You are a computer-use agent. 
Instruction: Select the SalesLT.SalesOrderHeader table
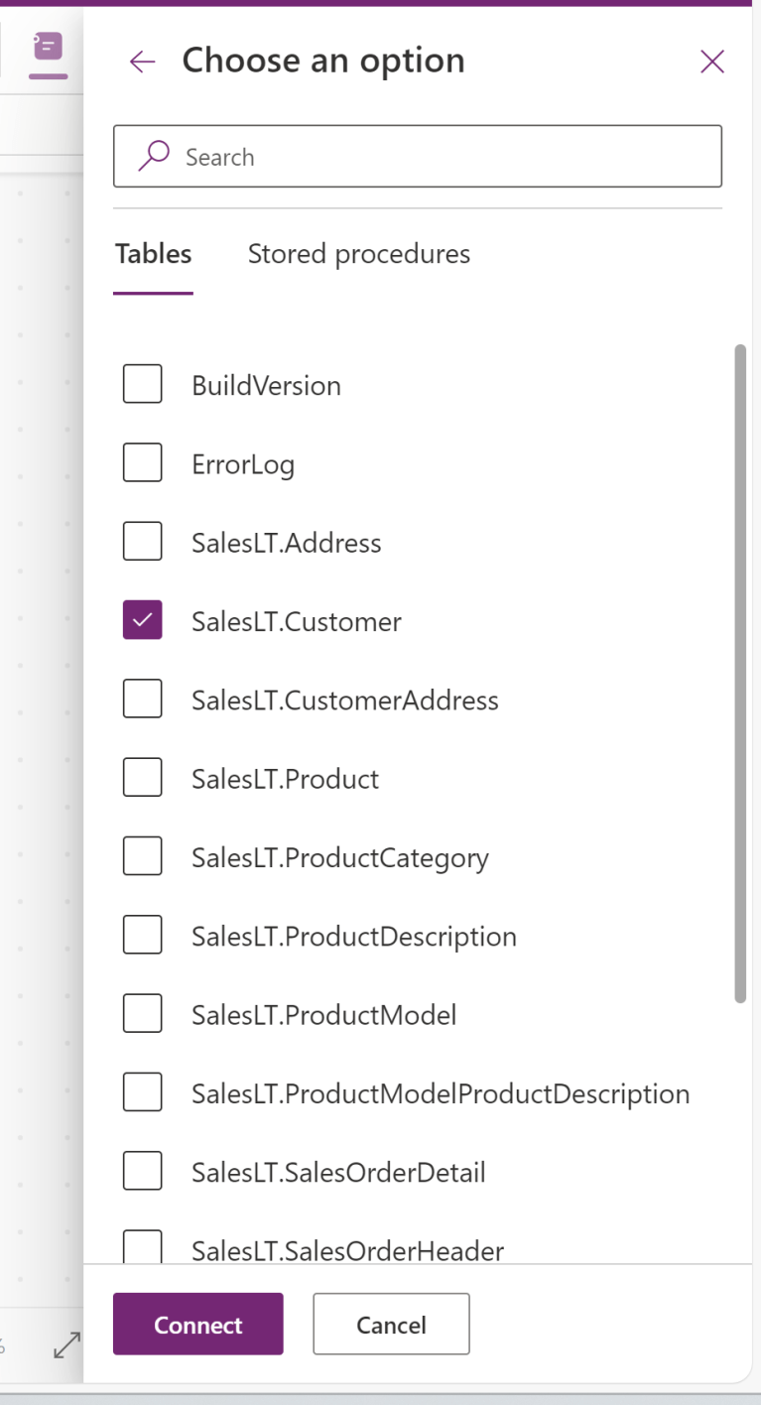pyautogui.click(x=142, y=1246)
